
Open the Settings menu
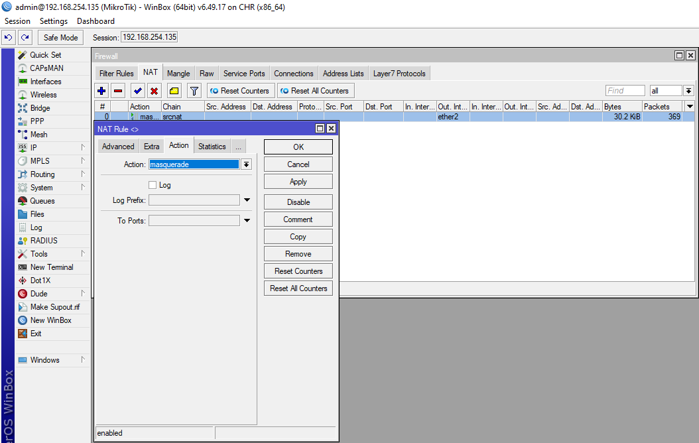pyautogui.click(x=54, y=21)
